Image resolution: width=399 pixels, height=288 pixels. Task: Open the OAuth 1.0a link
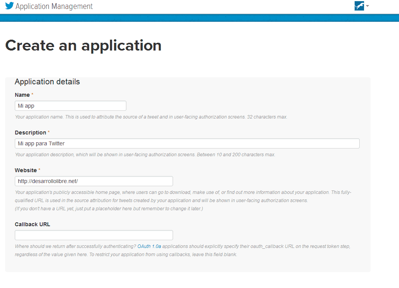[149, 246]
